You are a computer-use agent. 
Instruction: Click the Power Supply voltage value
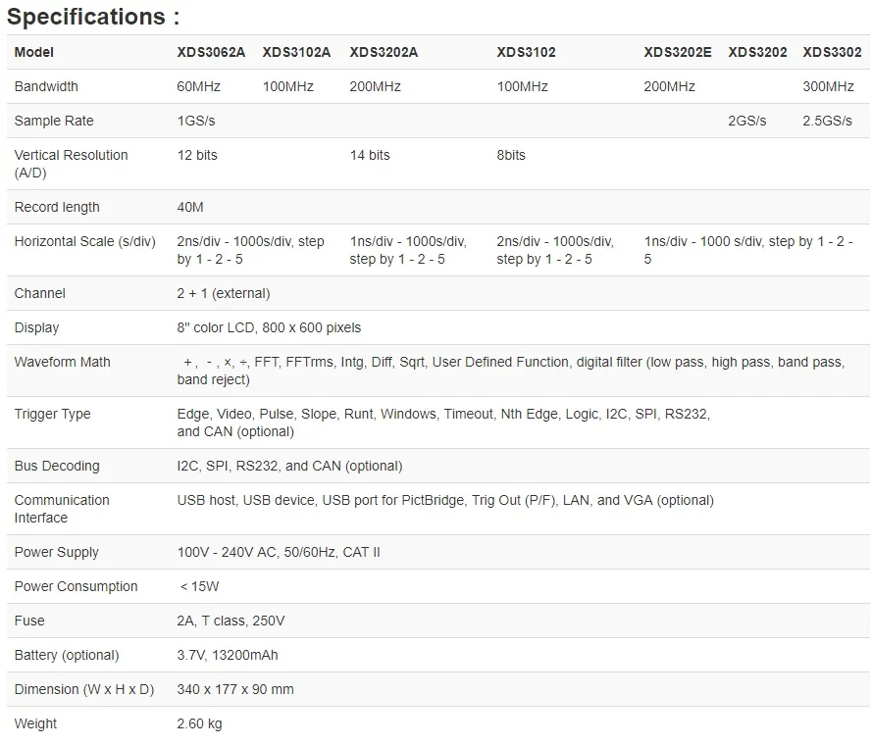(x=279, y=552)
